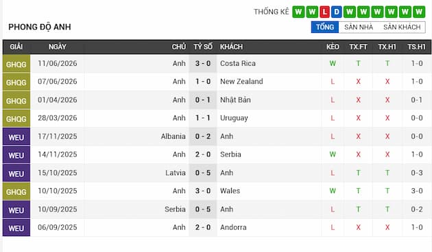
Task: Click the red L result badge
Action: (324, 12)
